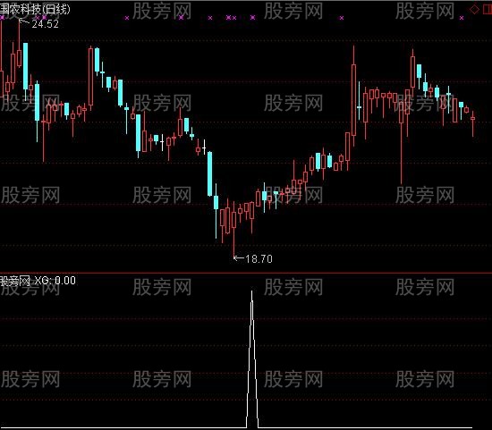This screenshot has width=492, height=430.
Task: Click the XG: 0.00 indicator value
Action: [x=55, y=280]
